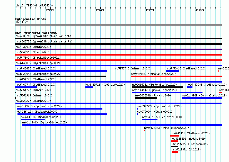This screenshot has height=162, width=229.
Task: Open nsv5476050 (ByrskaBishop2022) variant label
Action: pyautogui.click(x=38, y=58)
